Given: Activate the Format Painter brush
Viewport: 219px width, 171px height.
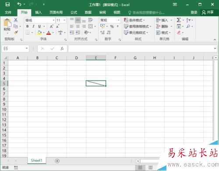Looking at the screenshot, I should coord(16,32).
